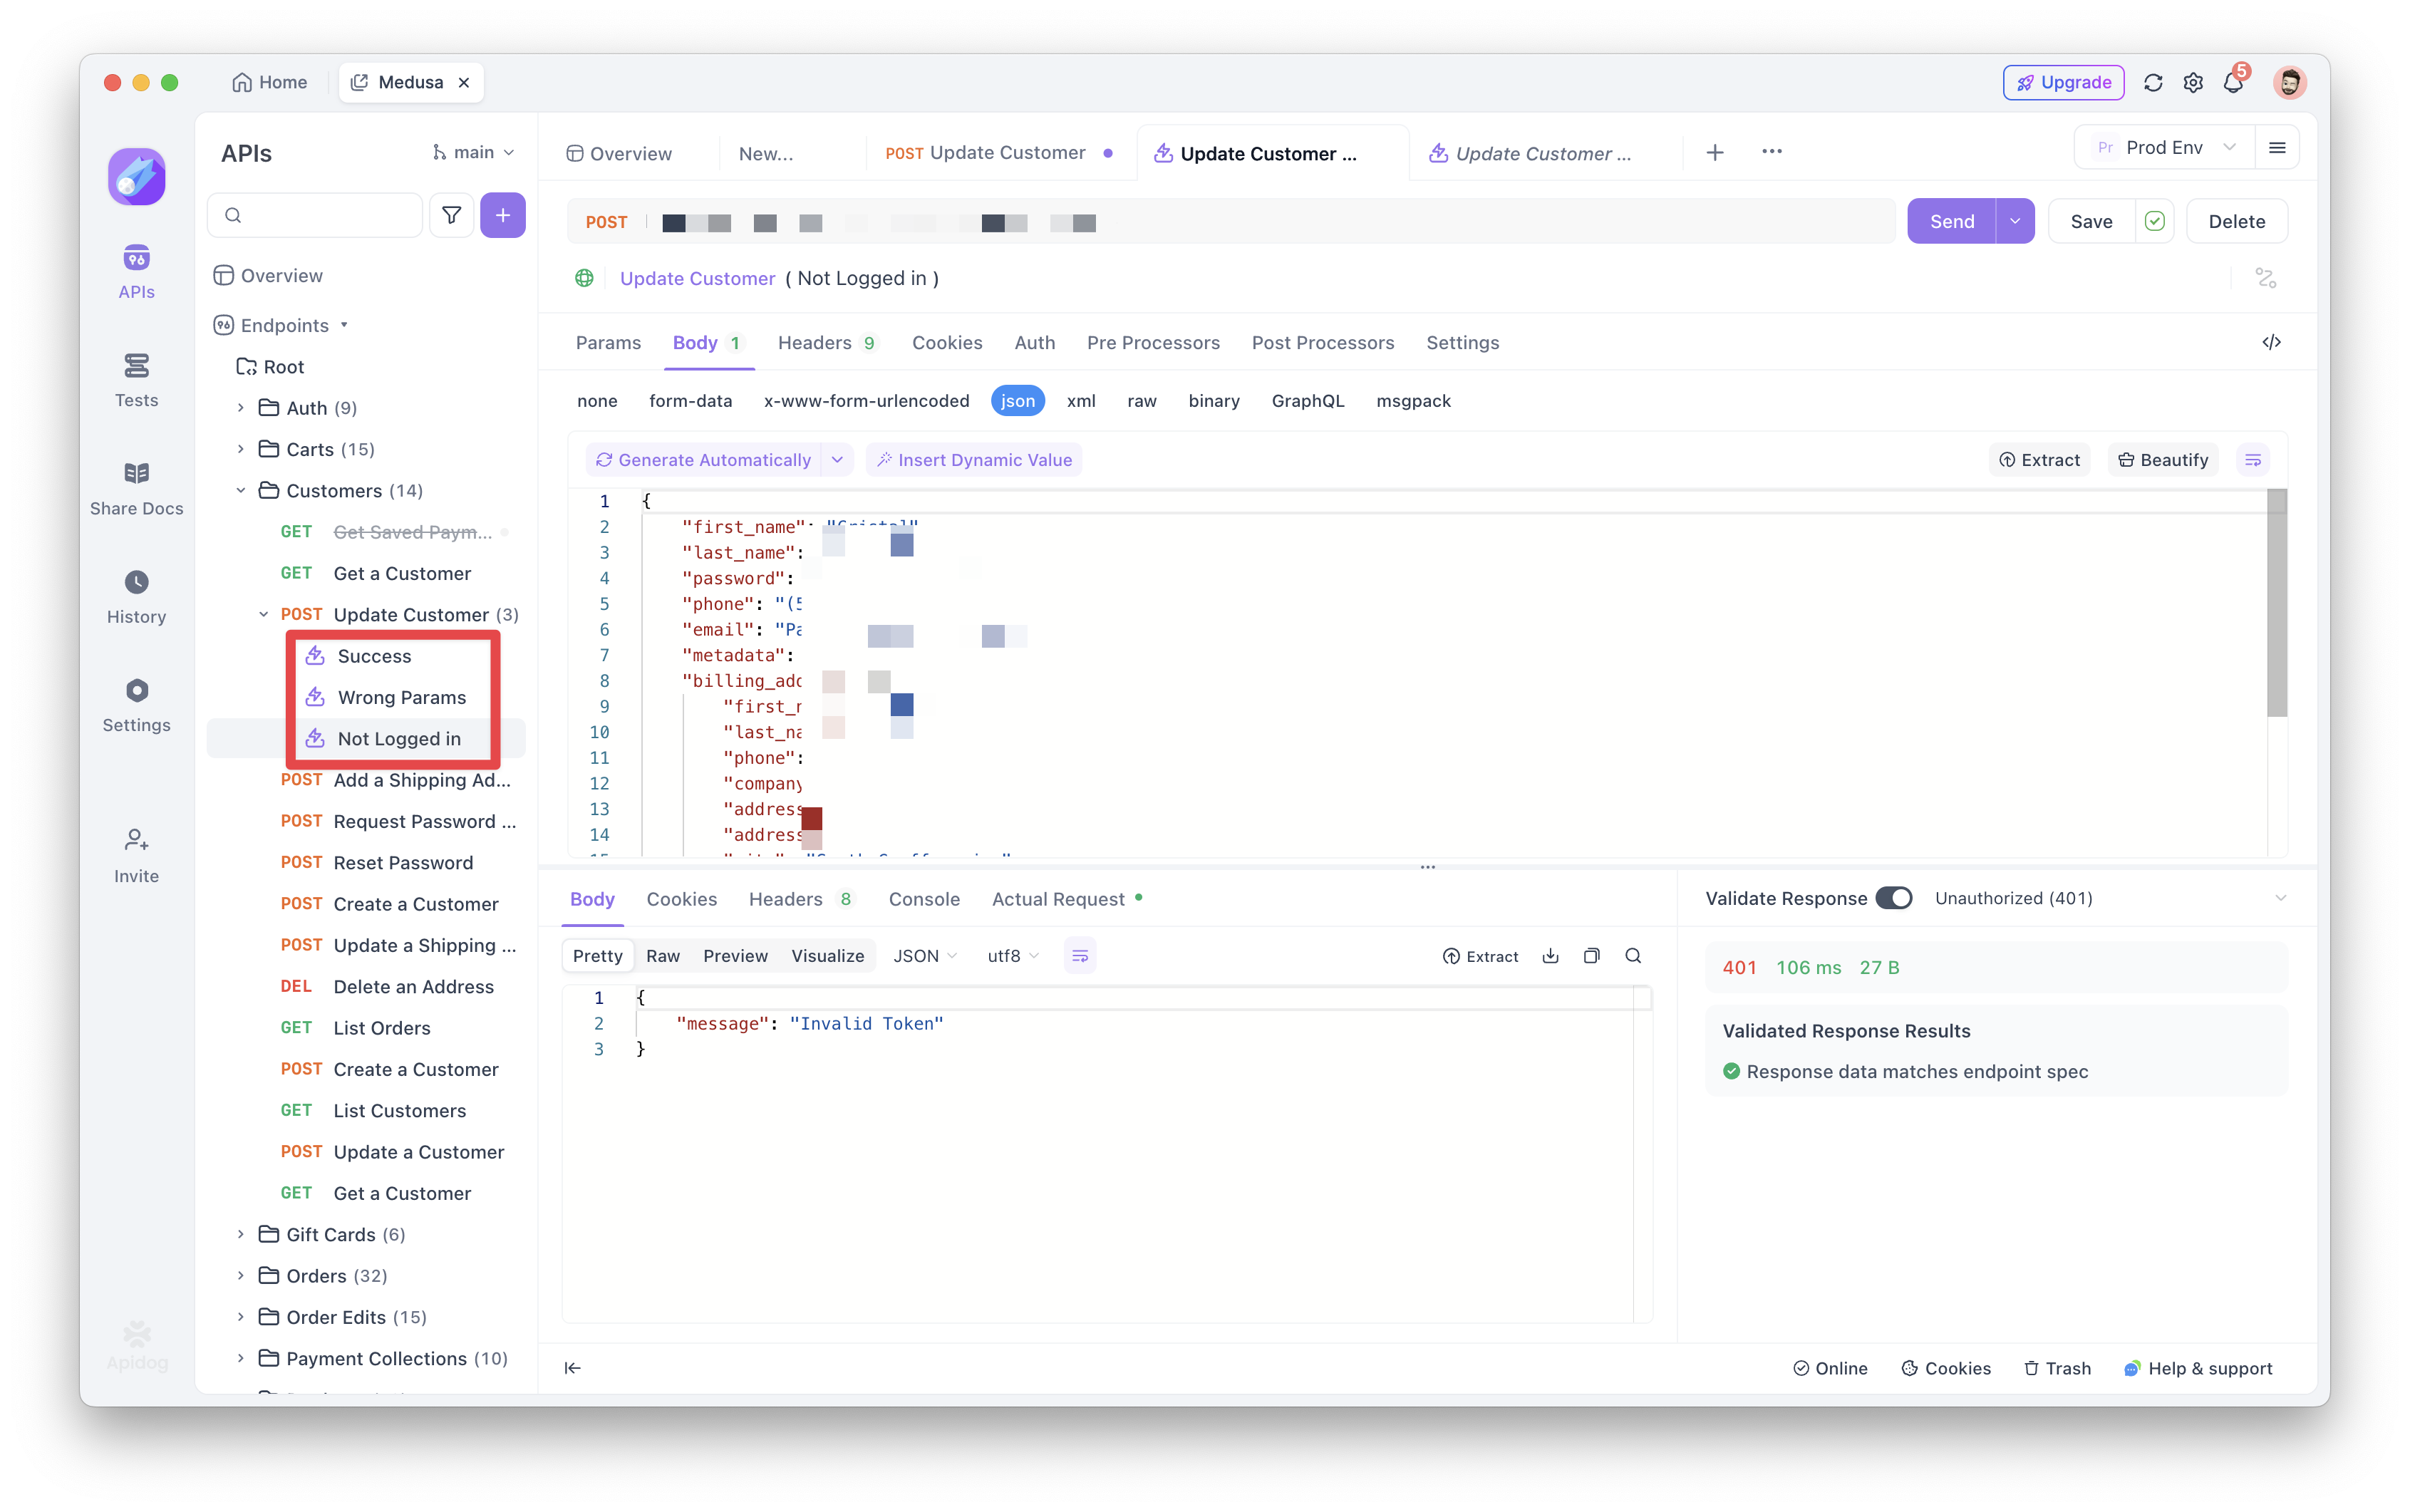Viewport: 2410px width, 1512px height.
Task: Select the GraphQL body type
Action: pos(1307,401)
